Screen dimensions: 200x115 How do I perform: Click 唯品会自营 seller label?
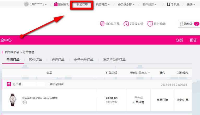(57, 84)
